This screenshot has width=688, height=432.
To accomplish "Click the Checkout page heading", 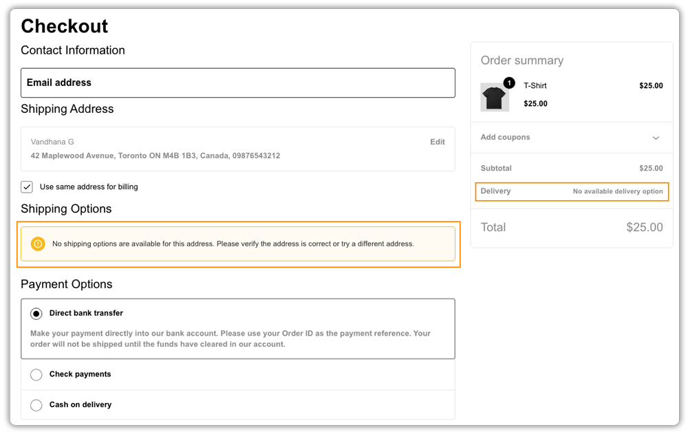I will click(65, 26).
